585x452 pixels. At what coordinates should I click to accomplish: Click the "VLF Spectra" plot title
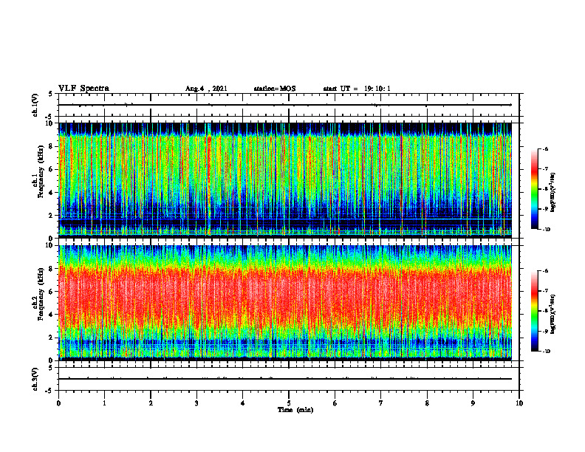coord(83,89)
